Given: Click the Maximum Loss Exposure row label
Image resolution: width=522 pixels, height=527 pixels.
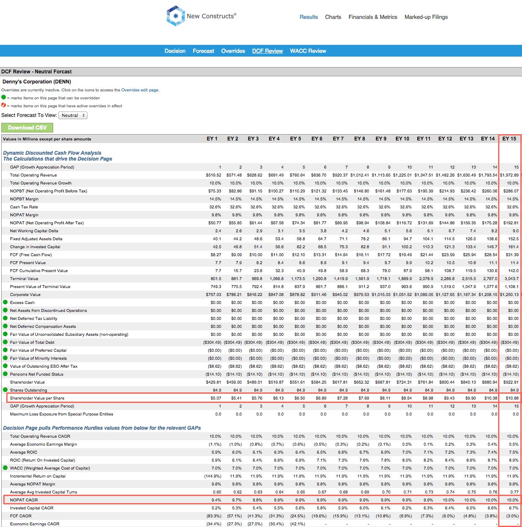Looking at the screenshot, I should pos(62,414).
